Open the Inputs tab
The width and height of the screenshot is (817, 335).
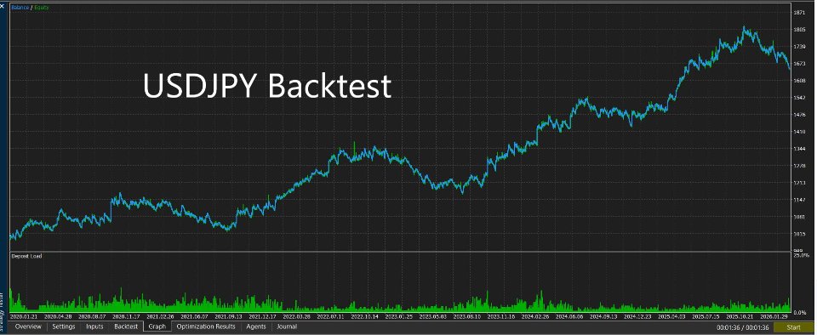coord(94,326)
